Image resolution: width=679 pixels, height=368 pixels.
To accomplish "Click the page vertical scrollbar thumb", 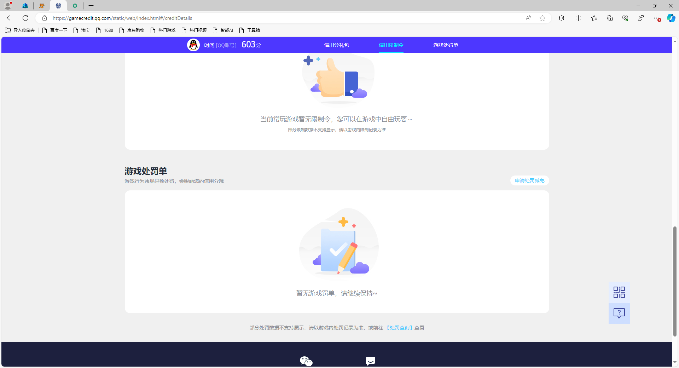I will [675, 281].
